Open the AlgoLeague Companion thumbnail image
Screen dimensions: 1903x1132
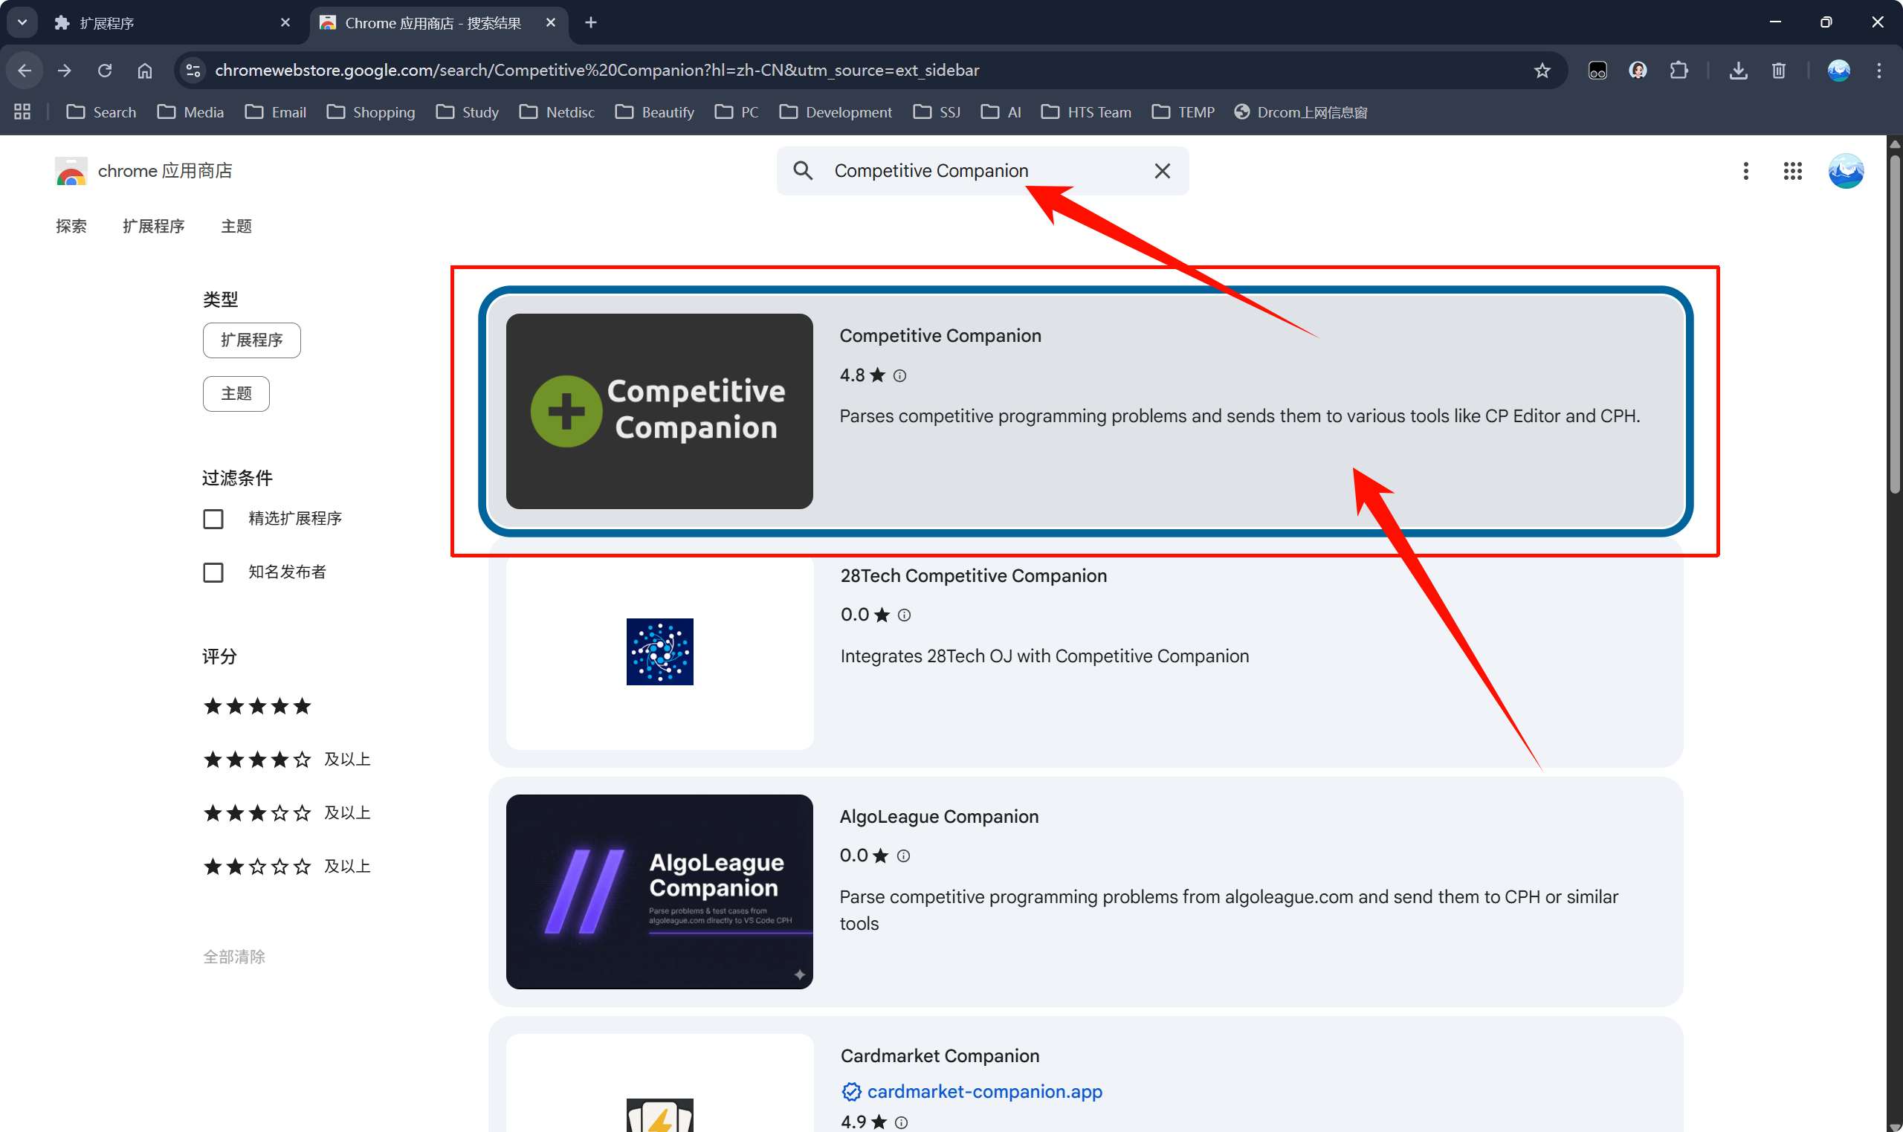pyautogui.click(x=660, y=893)
